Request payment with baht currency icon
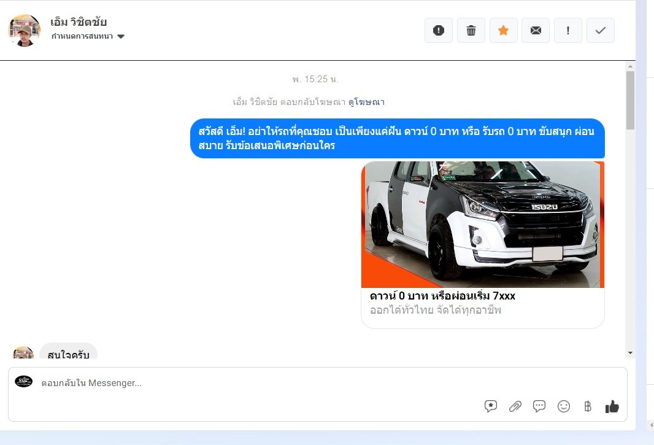 pyautogui.click(x=588, y=406)
